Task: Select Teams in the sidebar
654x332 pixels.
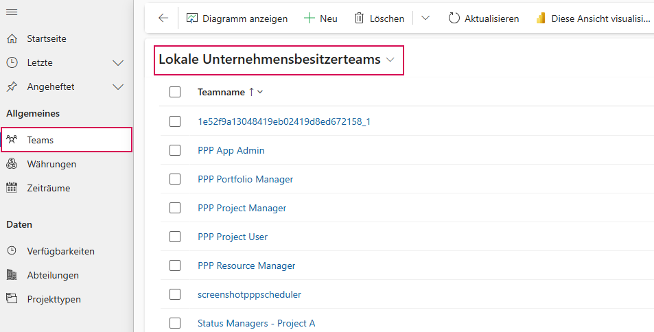Action: [x=67, y=140]
